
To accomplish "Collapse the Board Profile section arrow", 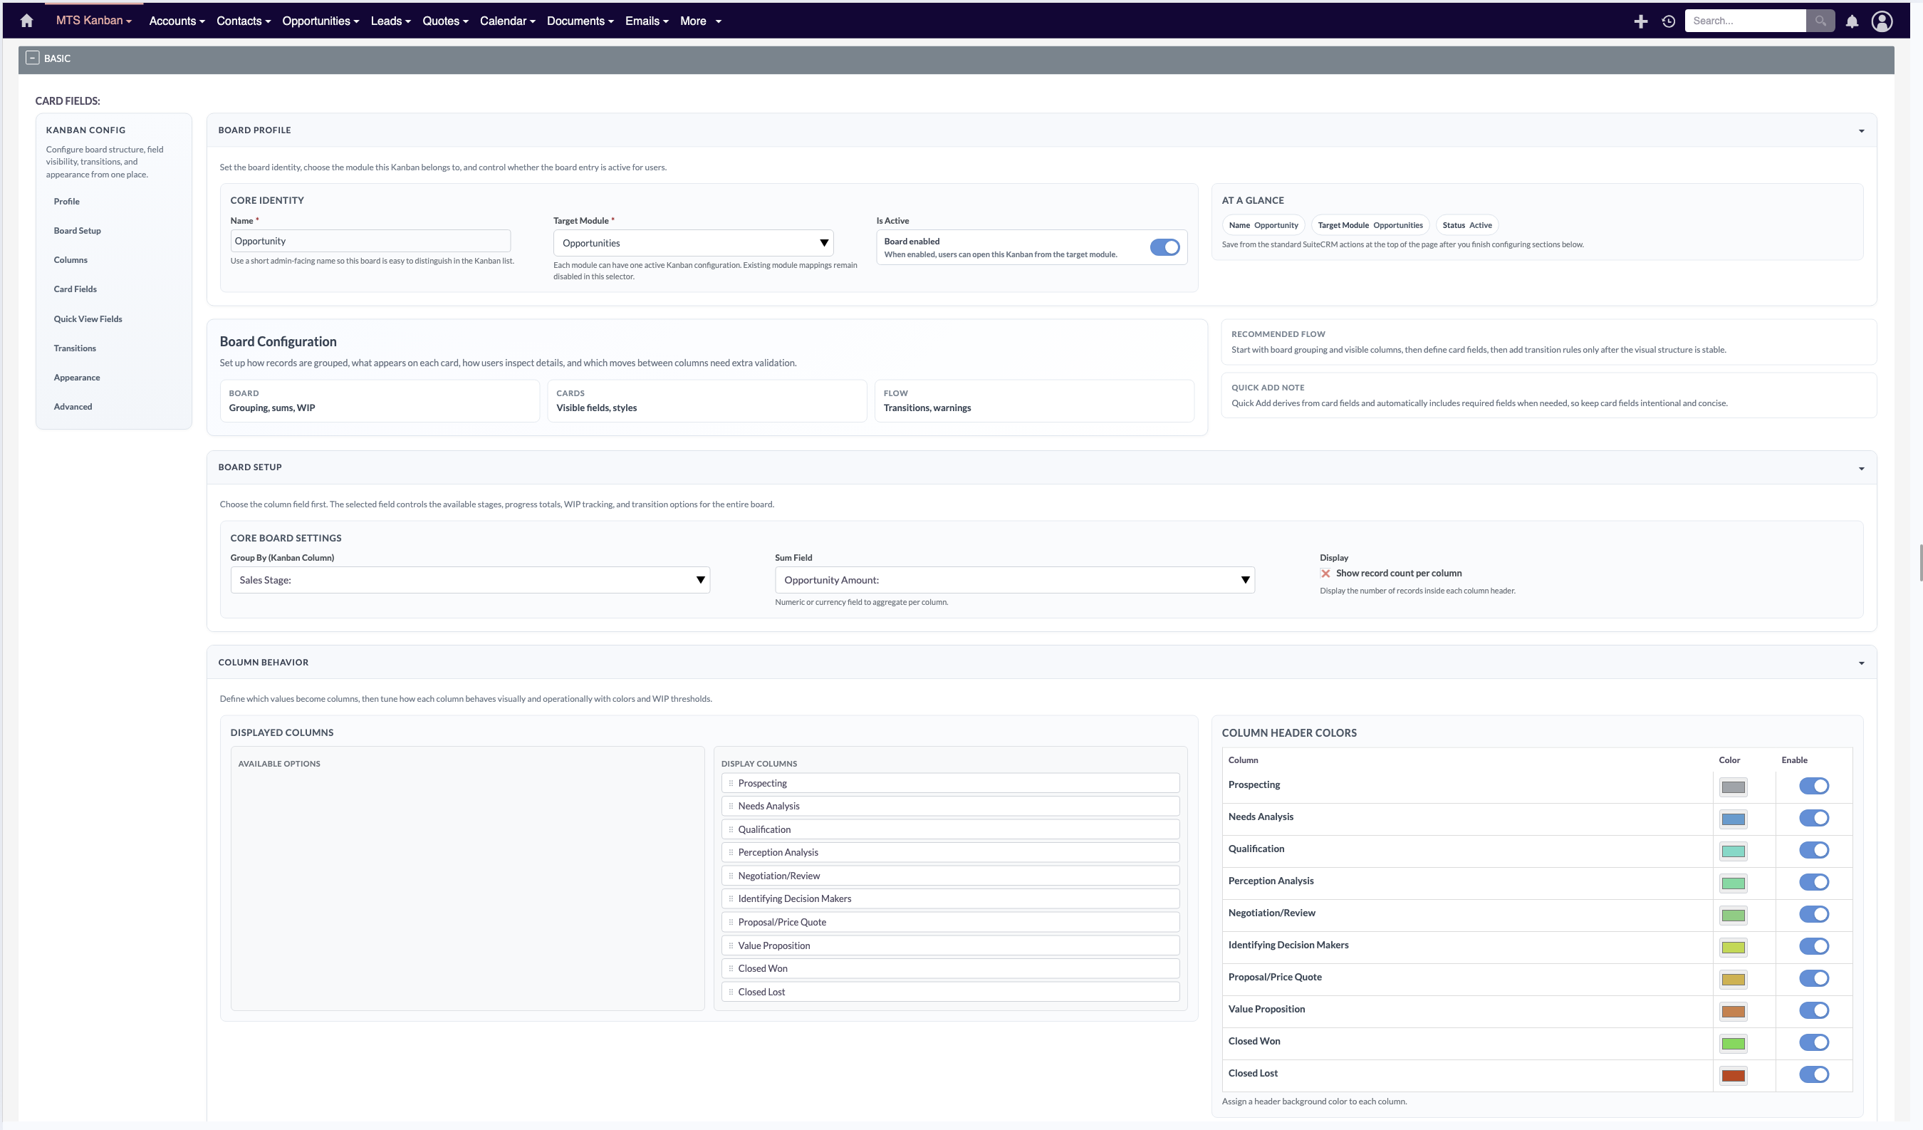I will point(1861,131).
